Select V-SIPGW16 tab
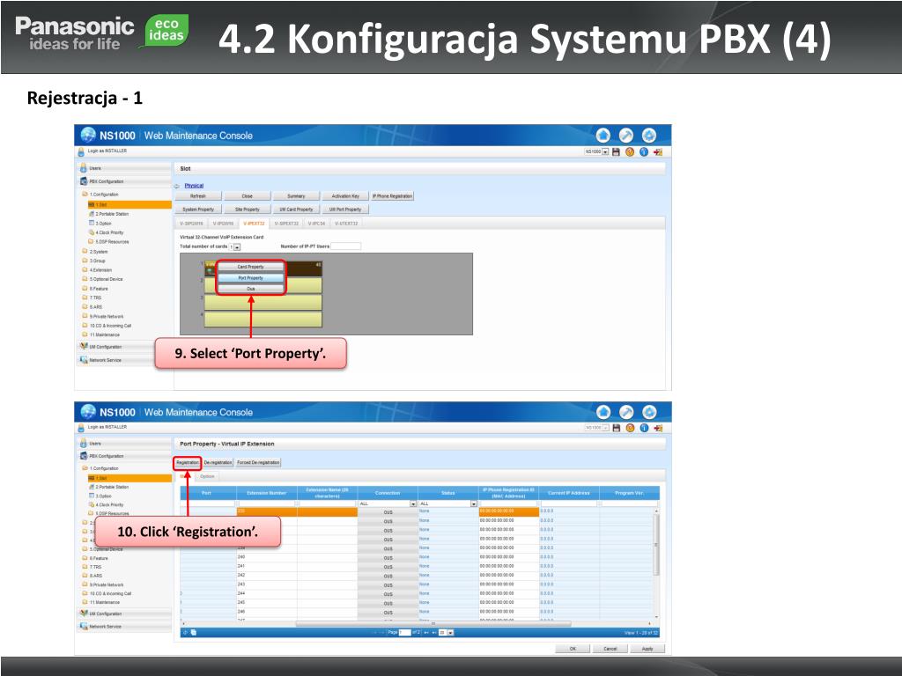 tap(191, 224)
